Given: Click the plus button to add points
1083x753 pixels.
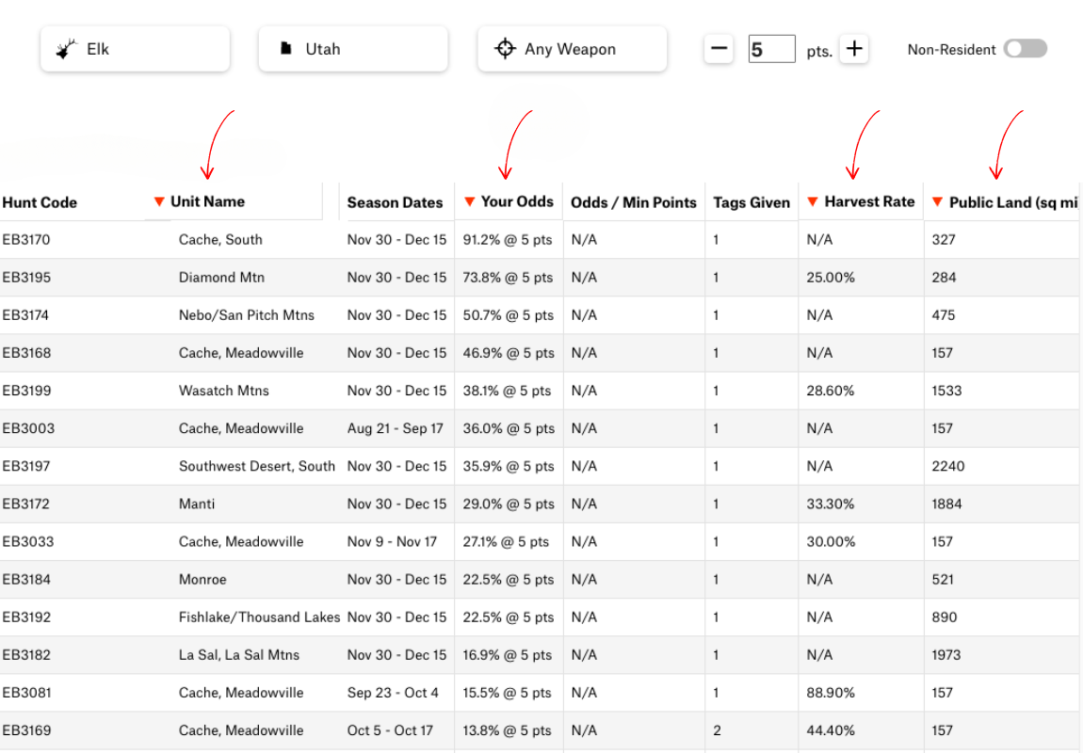Looking at the screenshot, I should click(854, 48).
